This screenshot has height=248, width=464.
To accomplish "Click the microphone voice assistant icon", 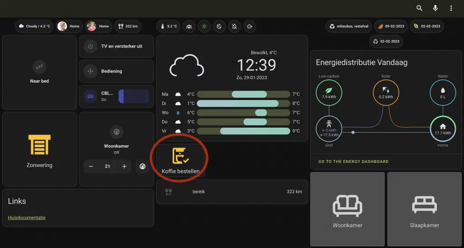I will [x=435, y=8].
